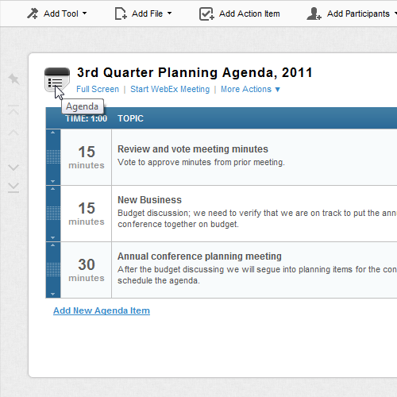Expand the More Actions menu
The height and width of the screenshot is (397, 397).
[250, 89]
